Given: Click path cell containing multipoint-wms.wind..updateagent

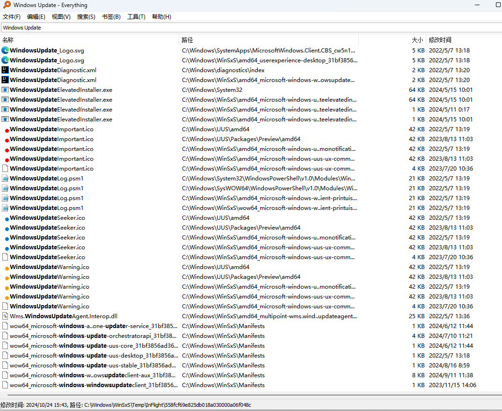Looking at the screenshot, I should (x=269, y=316).
